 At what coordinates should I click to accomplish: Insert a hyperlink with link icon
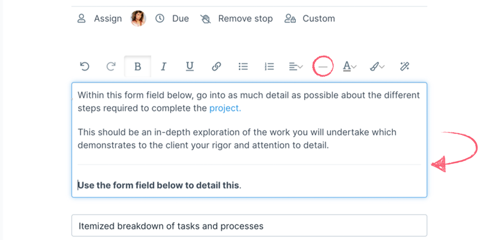point(217,67)
